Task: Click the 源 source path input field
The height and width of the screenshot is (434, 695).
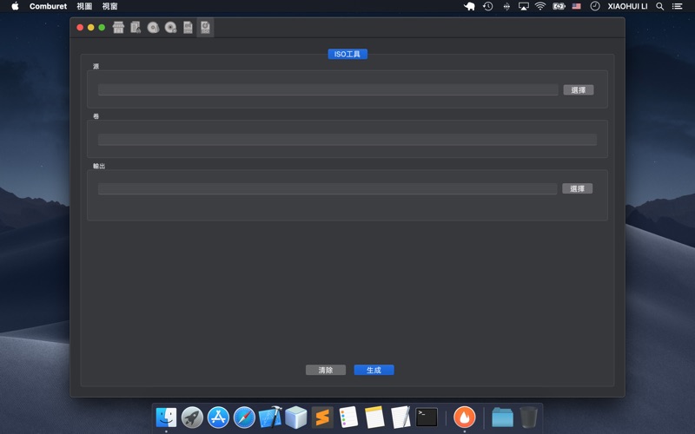Action: pyautogui.click(x=328, y=89)
